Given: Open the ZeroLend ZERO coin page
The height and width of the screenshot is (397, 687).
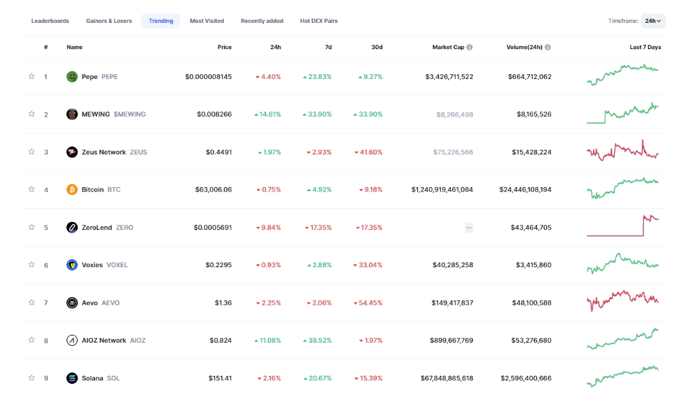Looking at the screenshot, I should tap(100, 227).
